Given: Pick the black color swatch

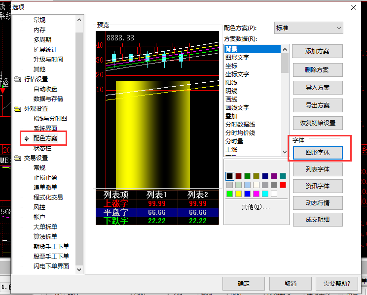Looking at the screenshot, I should (x=229, y=176).
